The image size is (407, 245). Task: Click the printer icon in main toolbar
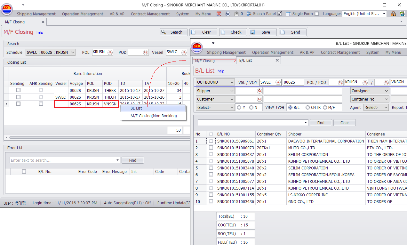tap(228, 14)
